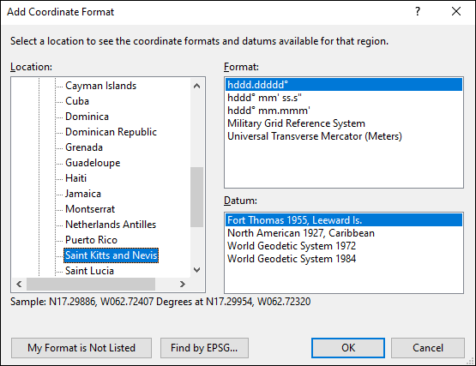Select Fort Thomas 1955, Leeward Is. datum
Image resolution: width=476 pixels, height=366 pixels.
pos(344,220)
